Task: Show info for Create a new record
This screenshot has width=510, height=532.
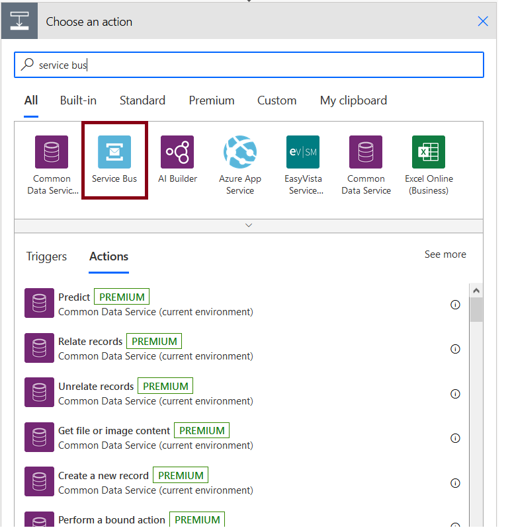Action: pyautogui.click(x=455, y=483)
